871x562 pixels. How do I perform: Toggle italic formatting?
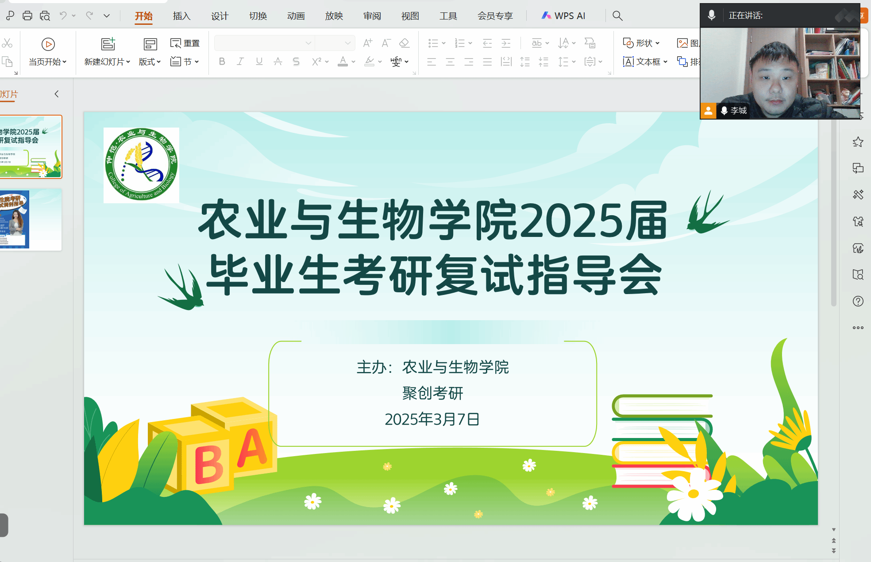[240, 62]
